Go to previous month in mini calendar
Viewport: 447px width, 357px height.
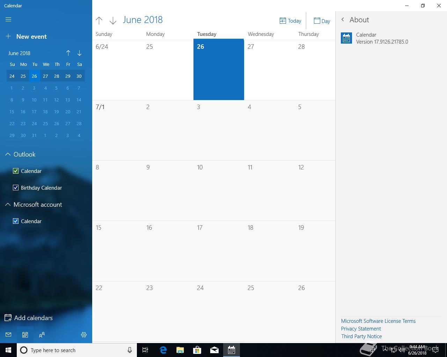[68, 53]
